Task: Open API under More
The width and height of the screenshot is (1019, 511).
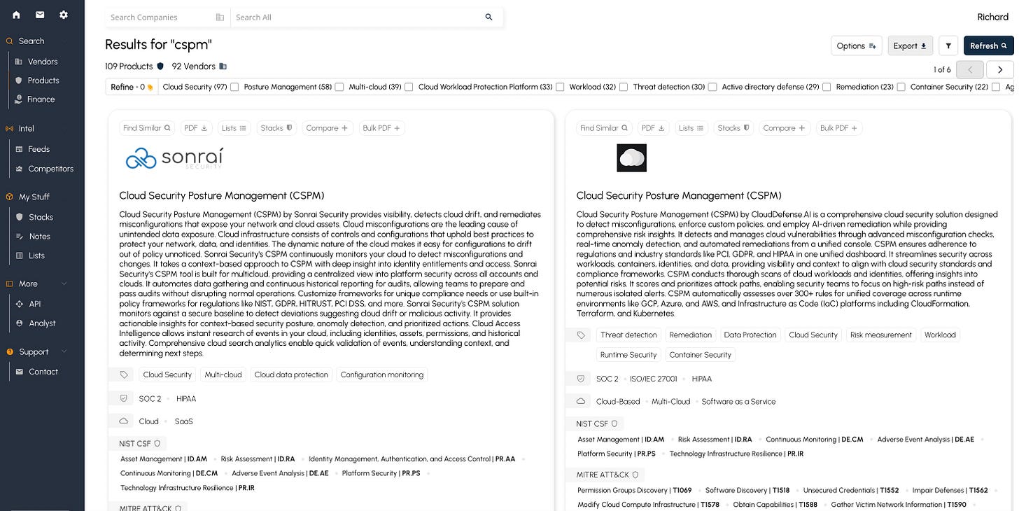Action: coord(35,304)
